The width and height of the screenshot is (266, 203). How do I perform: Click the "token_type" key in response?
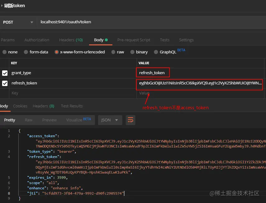click(40, 151)
